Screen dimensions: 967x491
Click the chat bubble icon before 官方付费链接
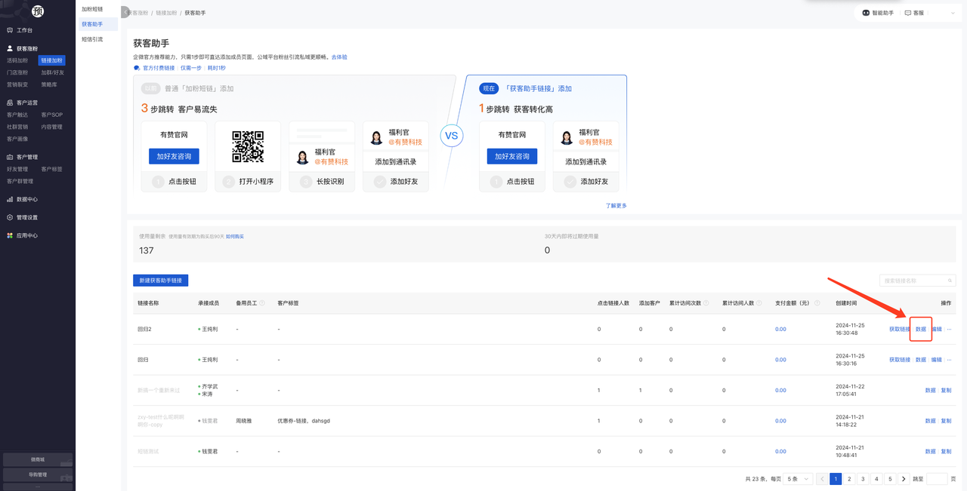[137, 68]
